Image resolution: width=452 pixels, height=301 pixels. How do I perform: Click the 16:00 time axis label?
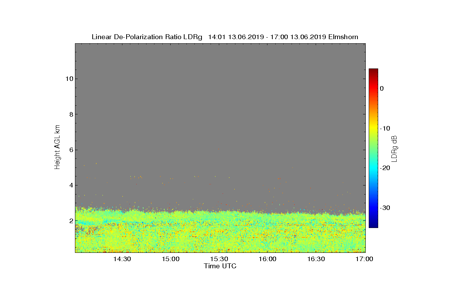pos(267,259)
